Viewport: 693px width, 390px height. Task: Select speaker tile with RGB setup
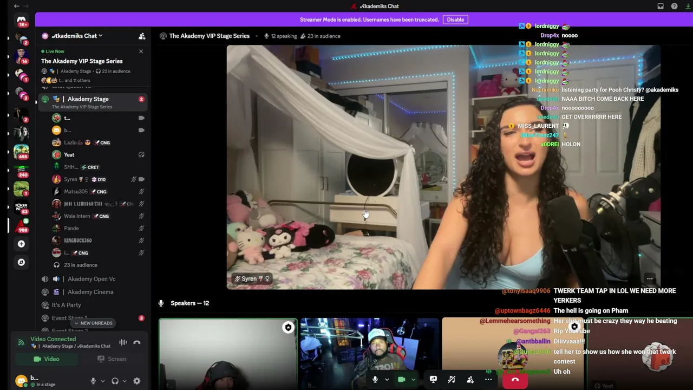tap(370, 354)
